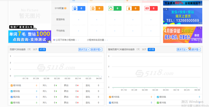Toggle 前20名 checkbox under right chart
Viewport: 209px width, 107px height.
click(x=110, y=103)
